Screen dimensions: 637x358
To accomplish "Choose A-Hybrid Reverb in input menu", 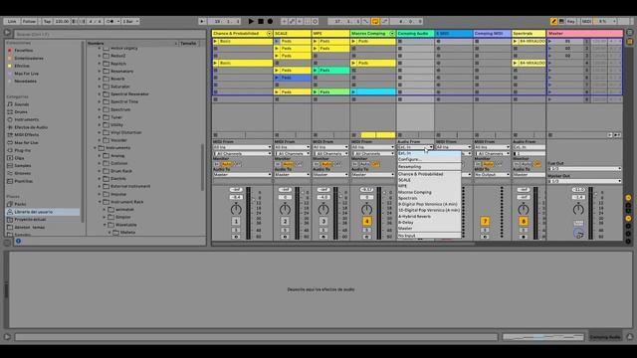I will coord(429,217).
